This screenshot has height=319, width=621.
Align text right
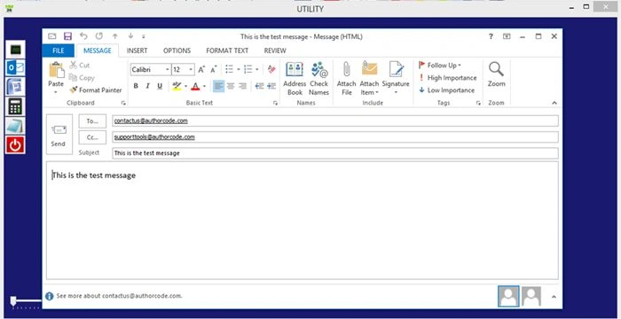tap(242, 86)
